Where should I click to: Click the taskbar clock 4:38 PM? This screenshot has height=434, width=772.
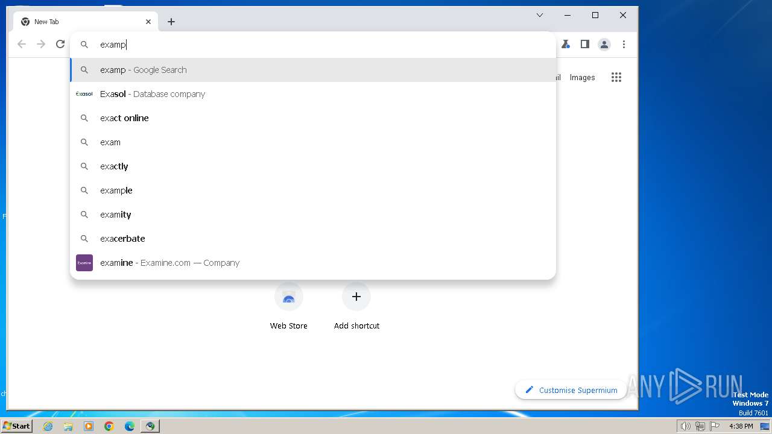coord(741,426)
